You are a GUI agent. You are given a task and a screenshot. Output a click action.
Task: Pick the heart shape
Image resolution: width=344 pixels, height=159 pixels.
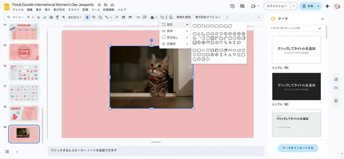click(x=221, y=43)
